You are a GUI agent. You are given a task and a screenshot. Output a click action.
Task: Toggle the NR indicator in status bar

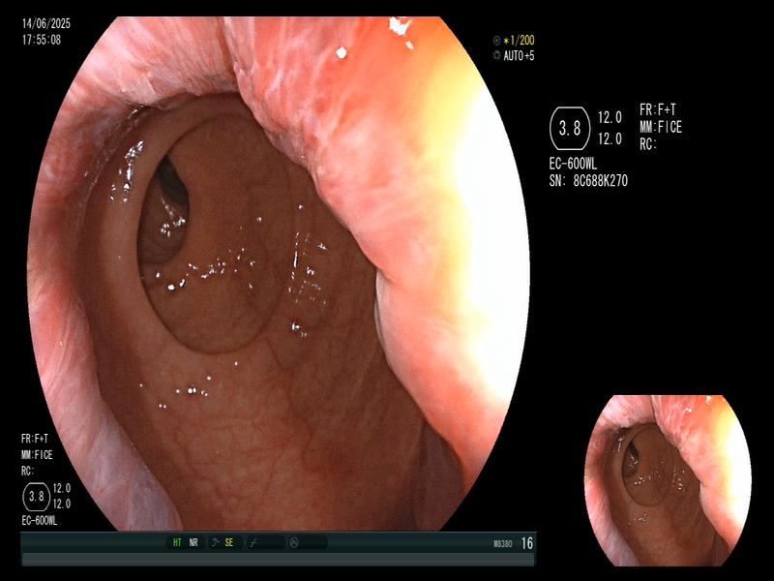coord(193,542)
